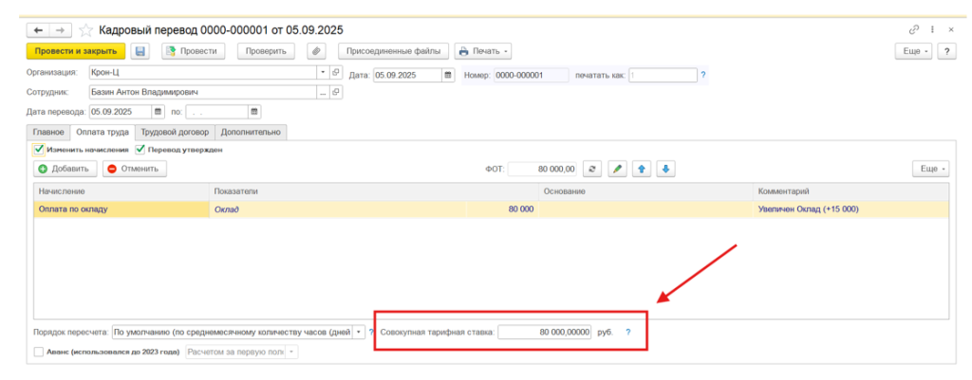
Task: Switch to the Трудовой договор tab
Action: 175,132
